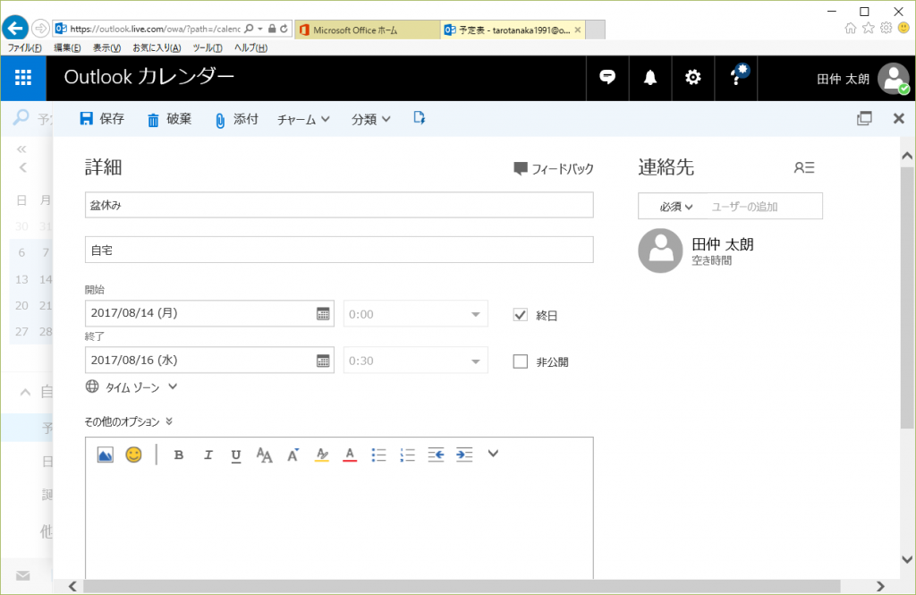Open the Skype chat icon in header
This screenshot has height=595, width=916.
tap(607, 77)
